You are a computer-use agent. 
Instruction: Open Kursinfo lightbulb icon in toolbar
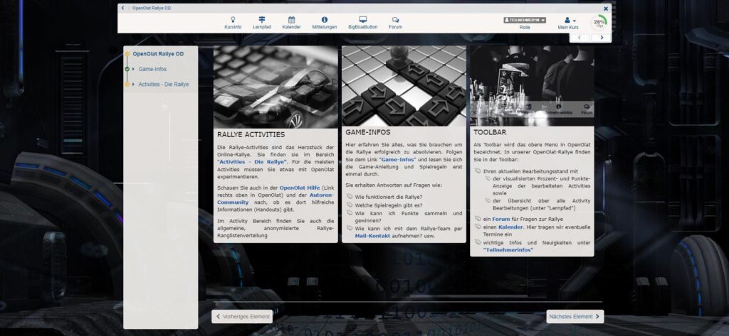tap(233, 19)
